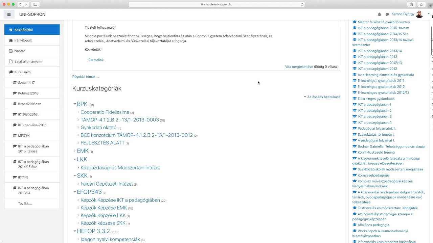Open FEJLESZTÉS ALATT category link
The width and height of the screenshot is (433, 243).
(x=102, y=143)
